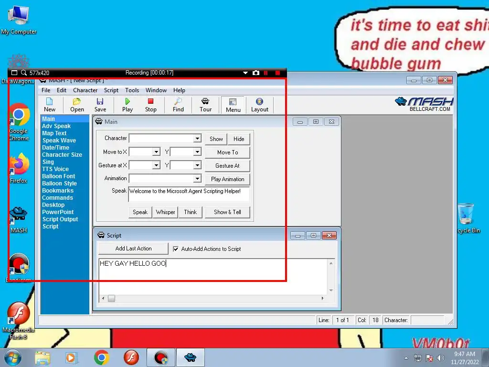Open the Edit menu
489x367 pixels.
(62, 90)
